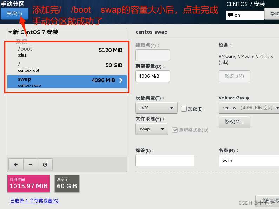The width and height of the screenshot is (279, 209).
Task: Click the 帮助 help button
Action: coord(272,14)
